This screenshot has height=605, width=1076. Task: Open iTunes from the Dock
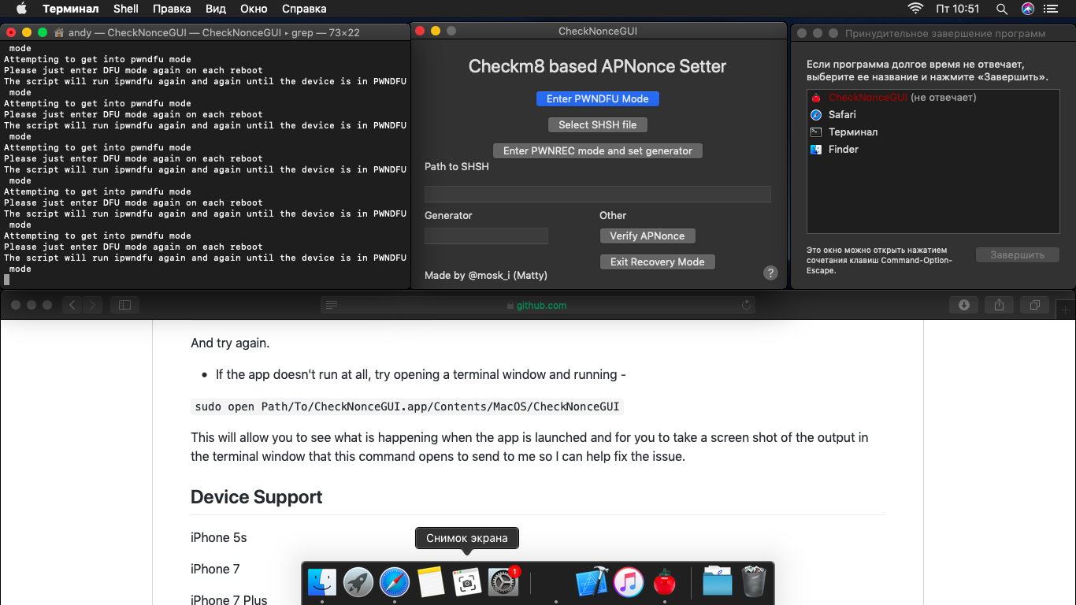point(629,582)
